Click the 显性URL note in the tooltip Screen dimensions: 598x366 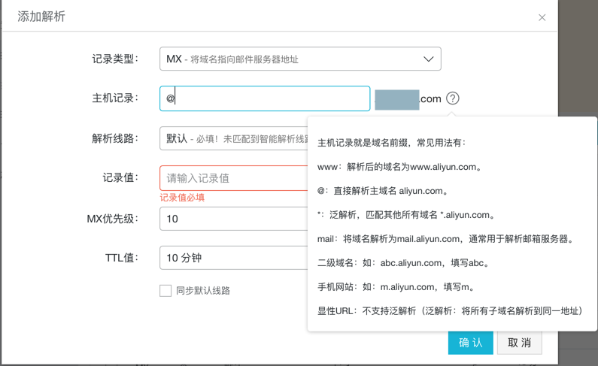tap(450, 310)
